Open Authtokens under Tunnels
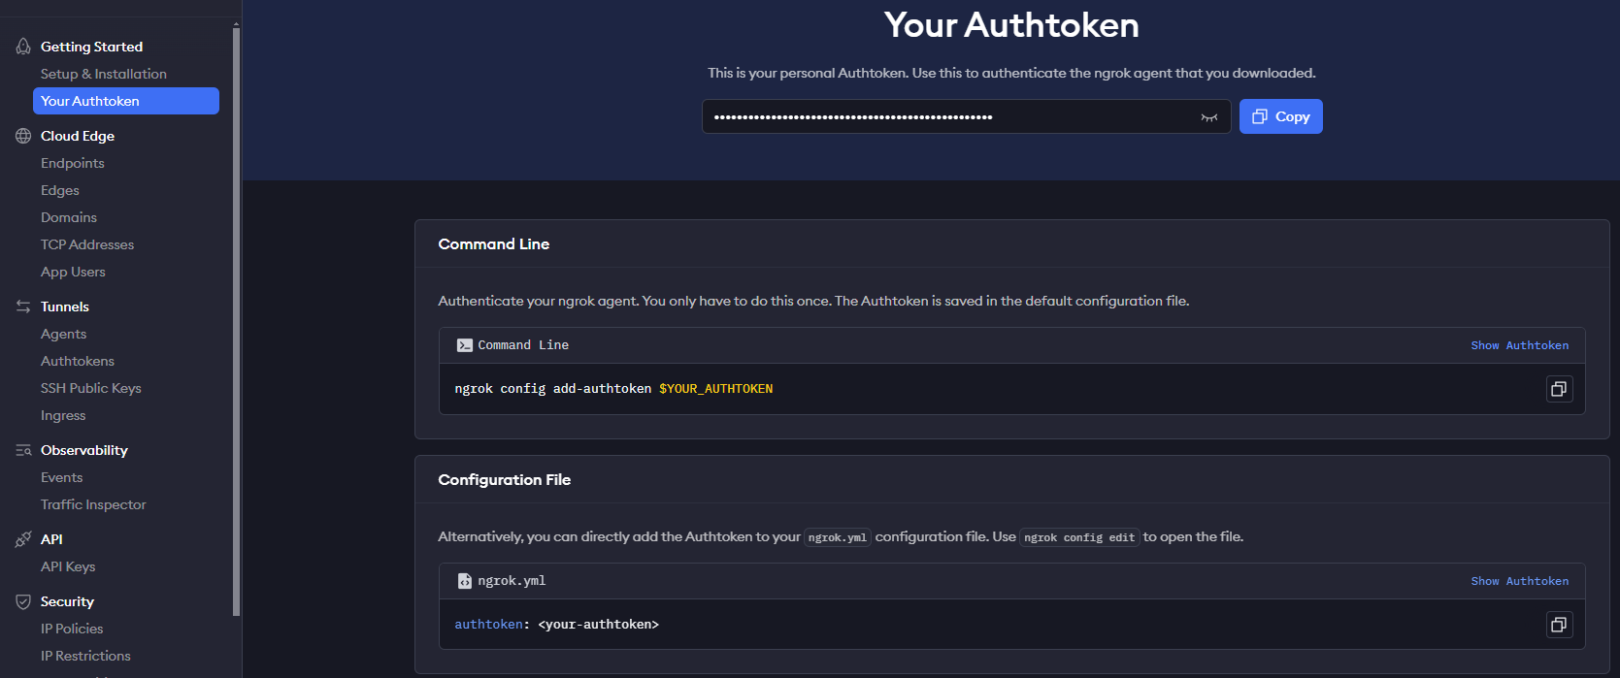Image resolution: width=1620 pixels, height=678 pixels. (x=78, y=361)
